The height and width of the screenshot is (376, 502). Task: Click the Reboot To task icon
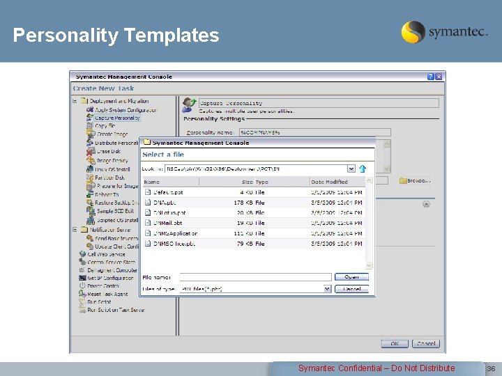point(90,194)
